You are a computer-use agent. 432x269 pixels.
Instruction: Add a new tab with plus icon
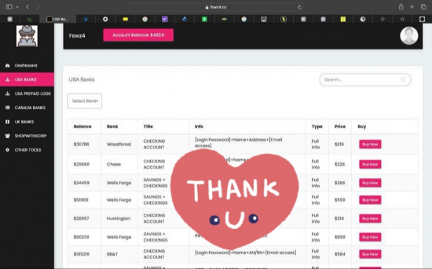[412, 7]
